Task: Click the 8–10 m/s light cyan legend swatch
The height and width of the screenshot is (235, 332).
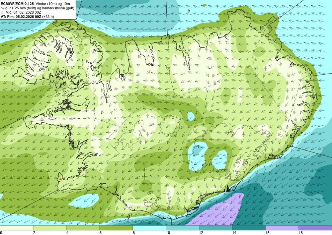Action: tap(149, 228)
